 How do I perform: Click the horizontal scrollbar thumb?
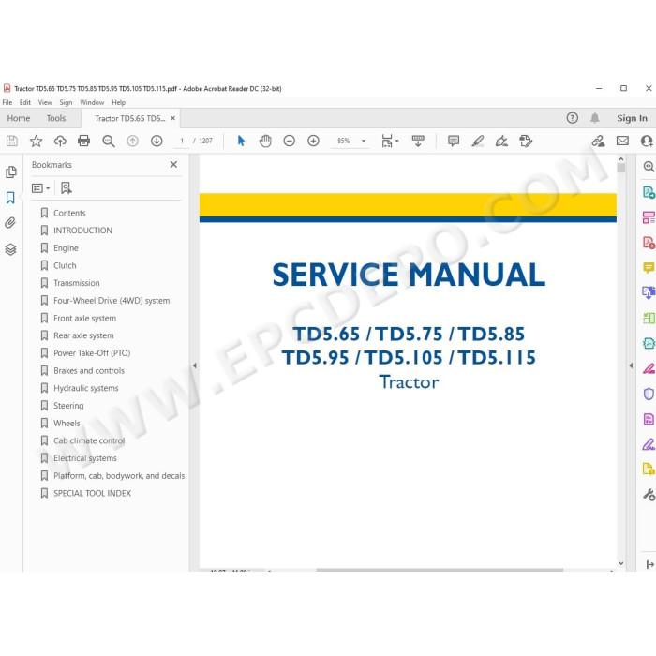440,570
